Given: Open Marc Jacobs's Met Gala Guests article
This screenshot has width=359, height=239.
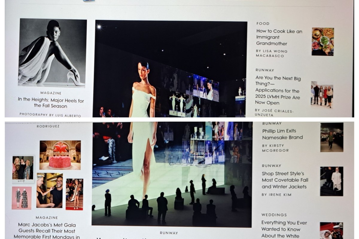Looking at the screenshot, I should [x=47, y=231].
